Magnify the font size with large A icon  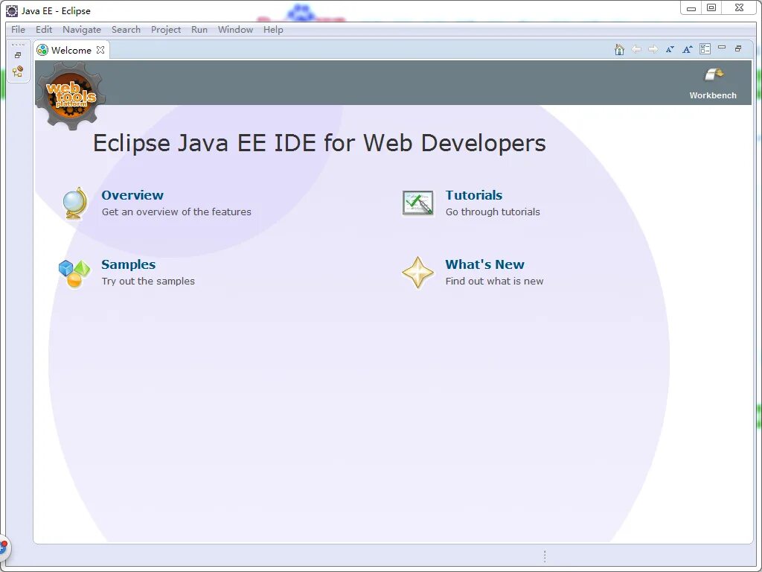[687, 50]
